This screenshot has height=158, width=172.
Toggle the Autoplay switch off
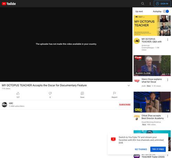tap(166, 11)
